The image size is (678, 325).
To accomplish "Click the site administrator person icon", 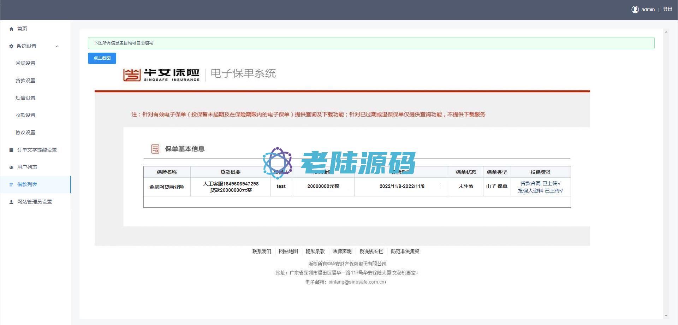I will click(11, 202).
